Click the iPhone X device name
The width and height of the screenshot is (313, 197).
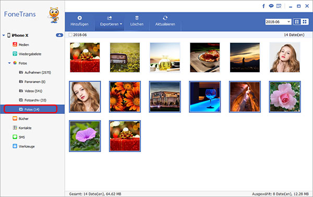(20, 35)
